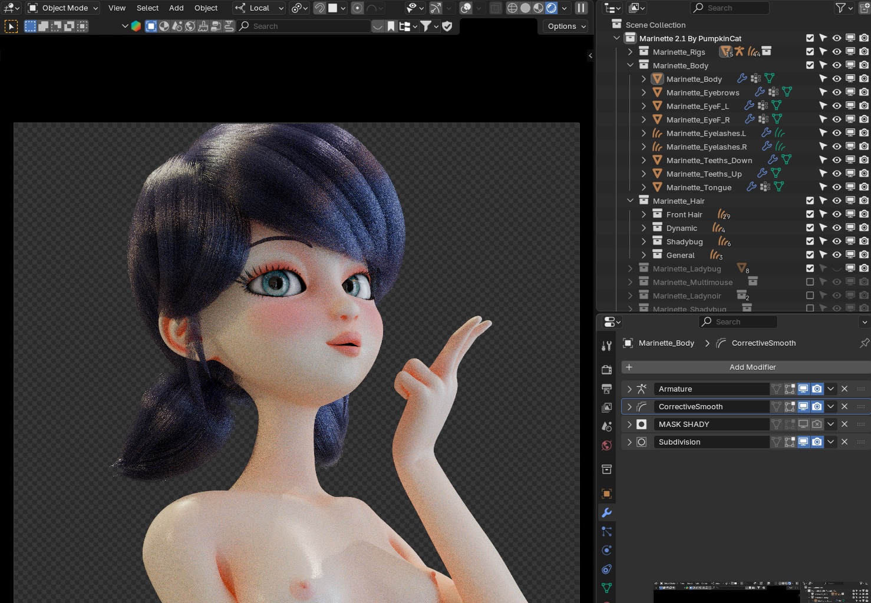Open the Object menu
This screenshot has width=871, height=603.
(206, 8)
